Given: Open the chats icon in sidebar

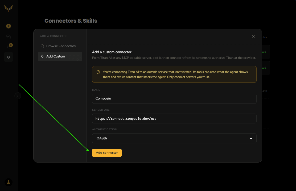Looking at the screenshot, I should [x=9, y=37].
